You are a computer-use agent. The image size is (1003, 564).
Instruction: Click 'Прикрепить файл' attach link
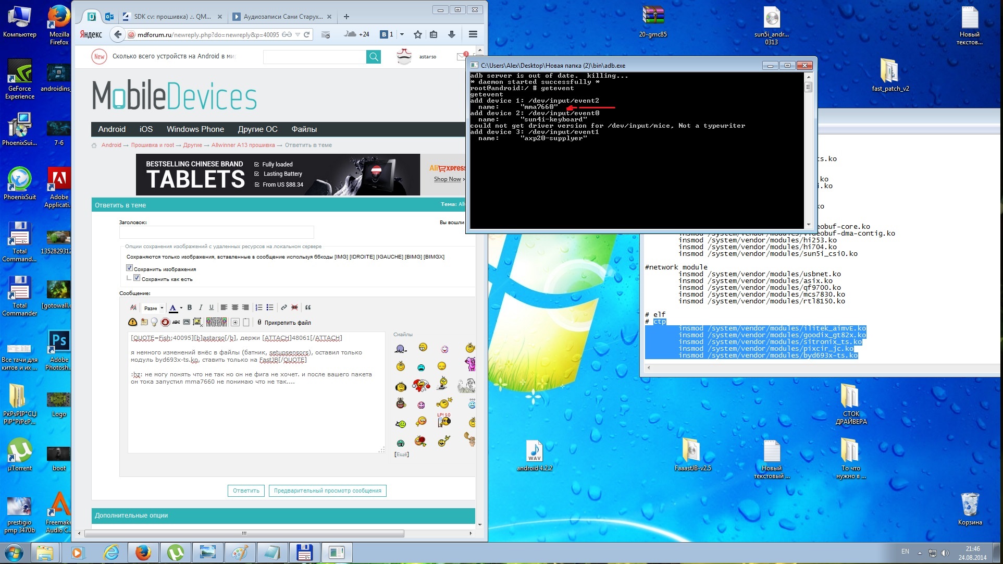pos(287,323)
